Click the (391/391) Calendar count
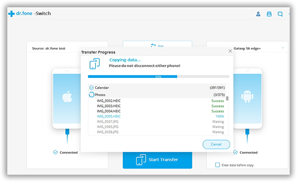The height and width of the screenshot is (182, 297). click(x=217, y=88)
